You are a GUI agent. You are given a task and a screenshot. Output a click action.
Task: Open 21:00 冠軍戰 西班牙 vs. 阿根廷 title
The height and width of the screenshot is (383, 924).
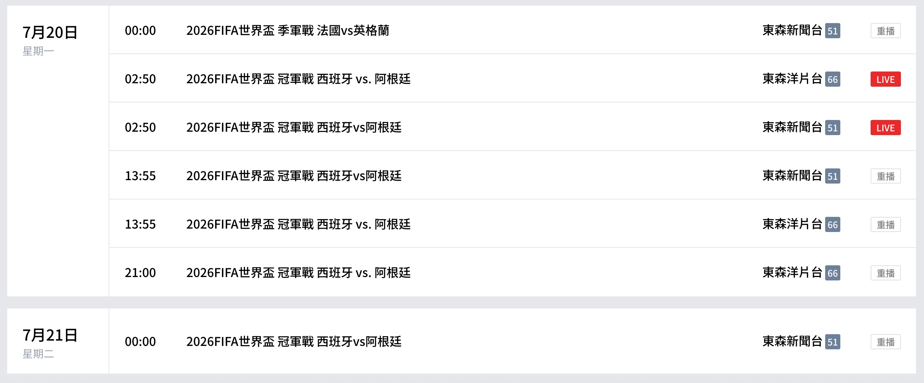(x=298, y=272)
